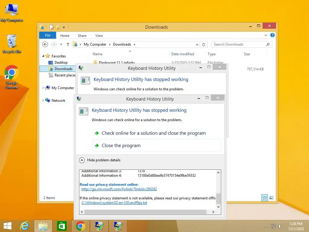Select first Keyboard History Utility taskbar icon
Screen dimensions: 309x232
[x=99, y=226]
